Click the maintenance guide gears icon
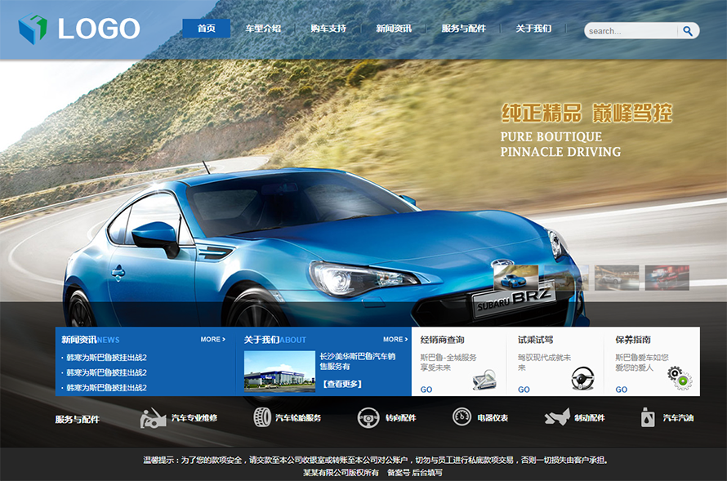The height and width of the screenshot is (481, 727). (x=680, y=378)
